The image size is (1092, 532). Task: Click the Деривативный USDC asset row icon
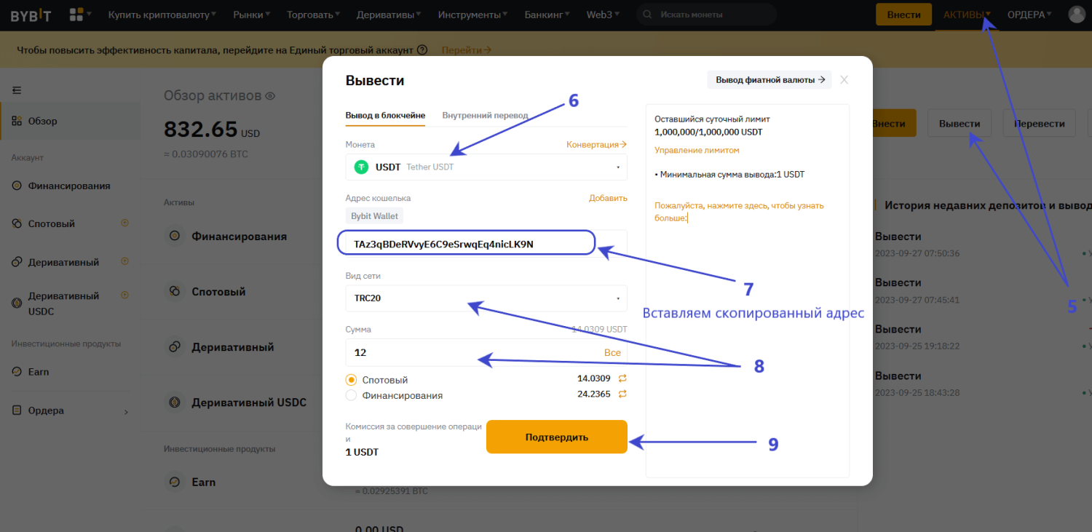(x=174, y=402)
